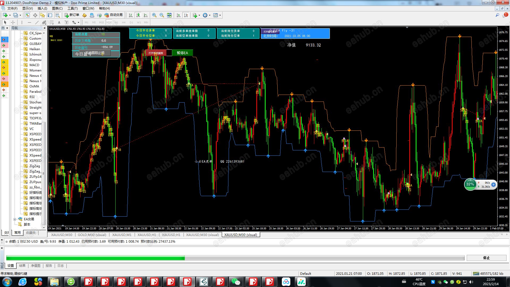The height and width of the screenshot is (287, 510).
Task: Select the crosshair tool
Action: tap(13, 23)
